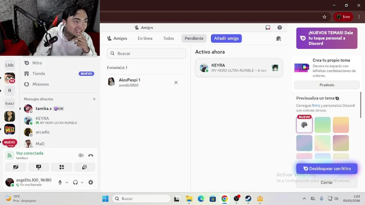The image size is (365, 205).
Task: Open MaD direct message
Action: 59,143
